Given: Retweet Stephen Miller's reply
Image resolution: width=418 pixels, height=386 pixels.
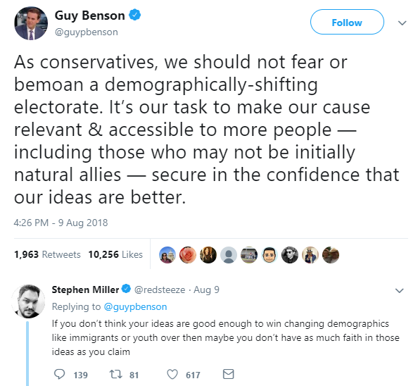Looking at the screenshot, I should point(116,374).
